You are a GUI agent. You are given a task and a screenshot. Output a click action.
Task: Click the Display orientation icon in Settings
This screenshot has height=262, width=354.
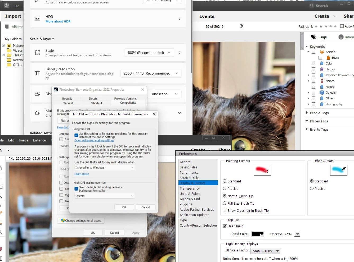click(x=38, y=94)
